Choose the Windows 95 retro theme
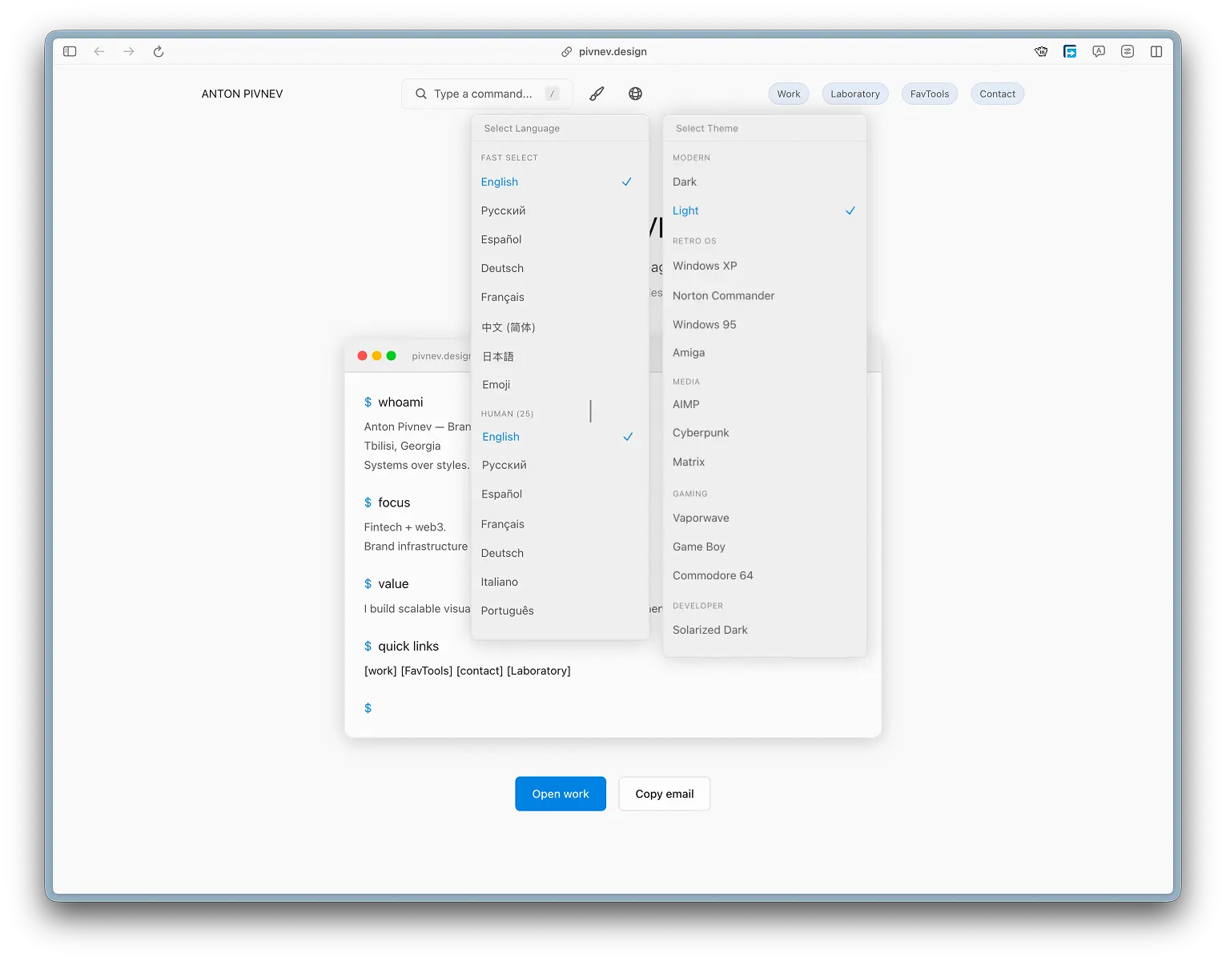This screenshot has height=961, width=1226. (x=704, y=324)
